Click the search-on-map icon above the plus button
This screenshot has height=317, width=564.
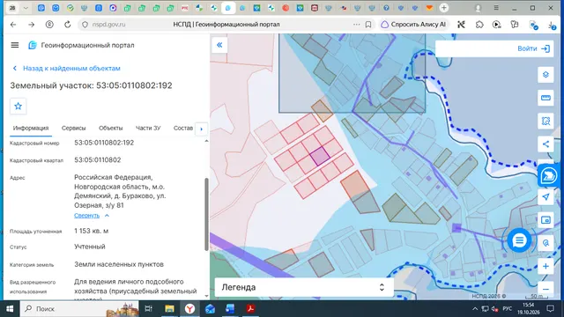coord(545,243)
